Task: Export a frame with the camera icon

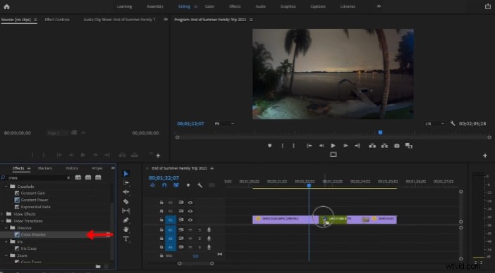Action: click(396, 146)
